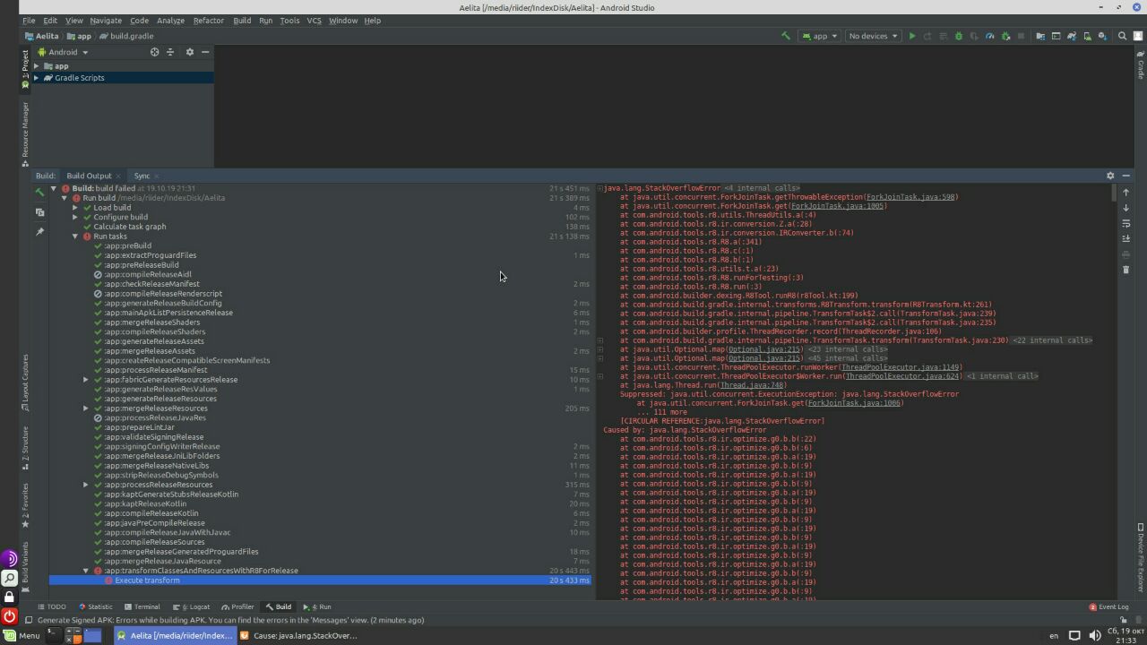The image size is (1147, 645).
Task: Open the File menu
Action: coord(29,20)
